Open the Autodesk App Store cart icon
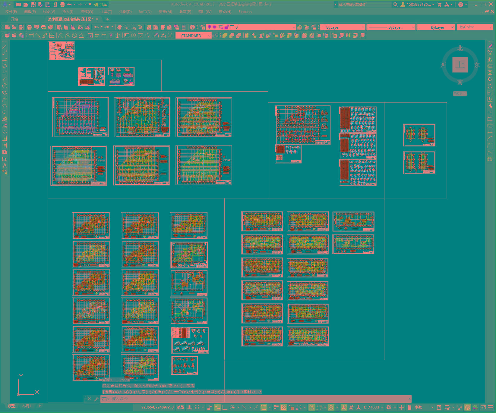 (440, 5)
